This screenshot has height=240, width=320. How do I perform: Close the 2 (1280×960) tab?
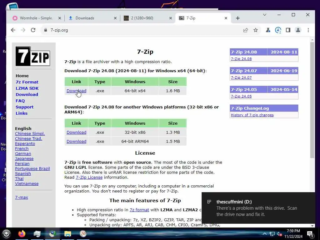pos(171,18)
